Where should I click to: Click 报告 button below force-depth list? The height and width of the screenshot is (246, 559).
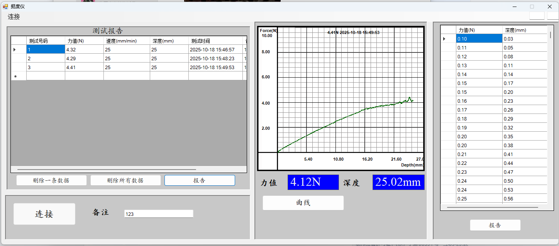(495, 225)
